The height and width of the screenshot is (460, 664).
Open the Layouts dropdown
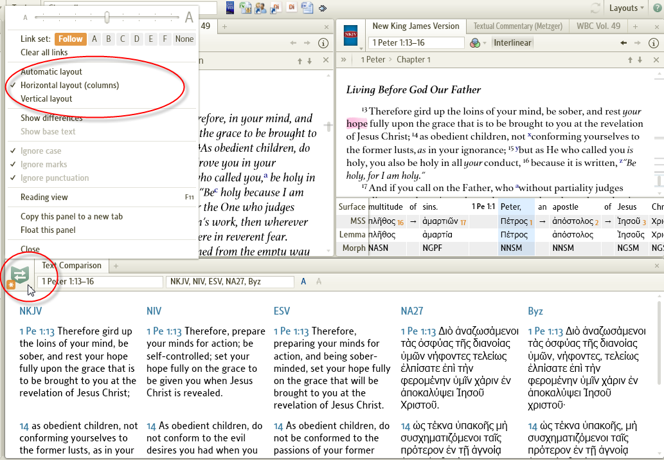click(x=626, y=8)
